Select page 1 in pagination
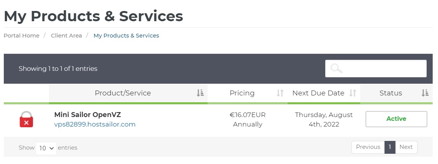 pyautogui.click(x=390, y=147)
